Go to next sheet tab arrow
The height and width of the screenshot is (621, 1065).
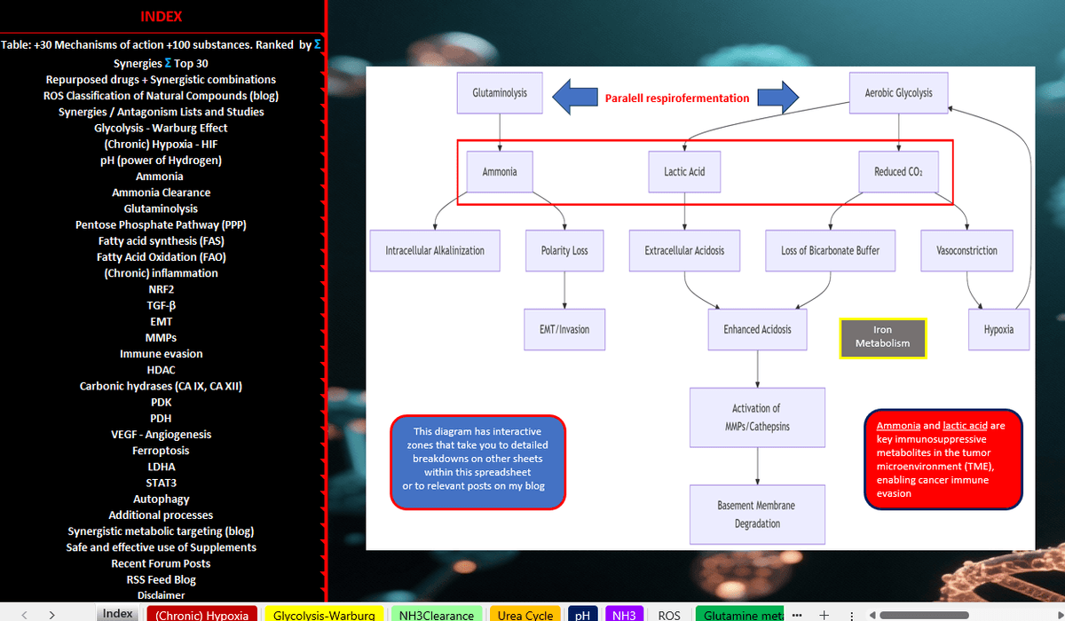pos(52,615)
